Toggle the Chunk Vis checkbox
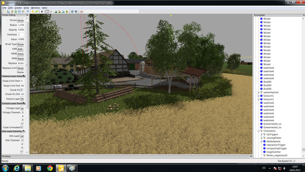This screenshot has height=172, width=305. (22, 90)
